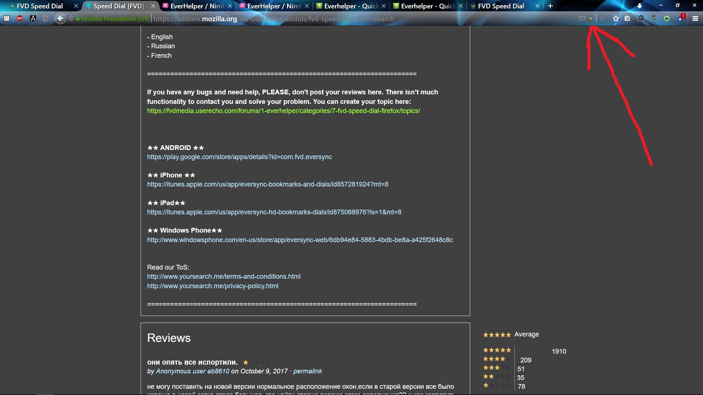
Task: Filter reviews by five stars row 1910
Action: tap(525, 350)
